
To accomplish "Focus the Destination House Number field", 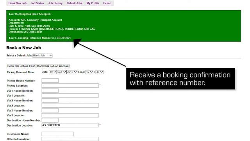I will (50, 120).
